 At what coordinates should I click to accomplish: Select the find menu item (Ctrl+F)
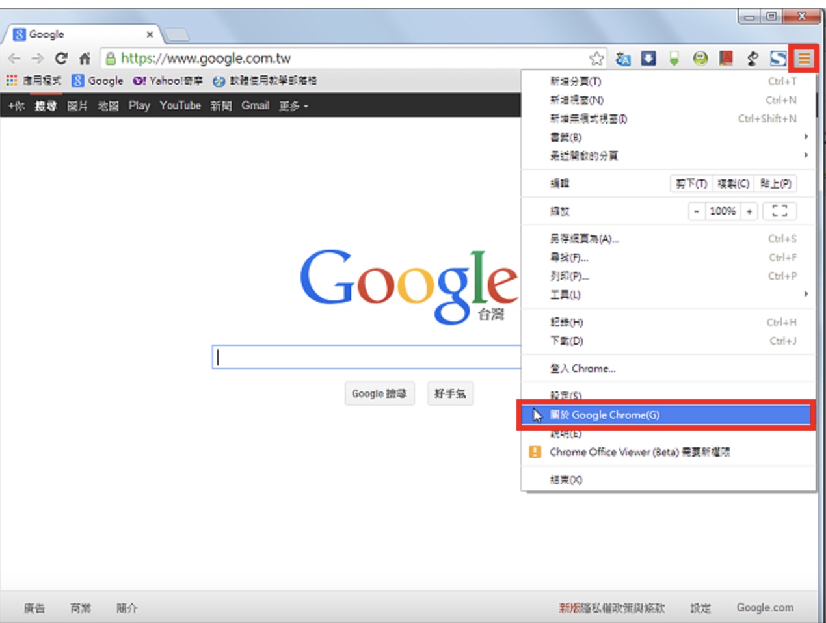[x=669, y=258]
